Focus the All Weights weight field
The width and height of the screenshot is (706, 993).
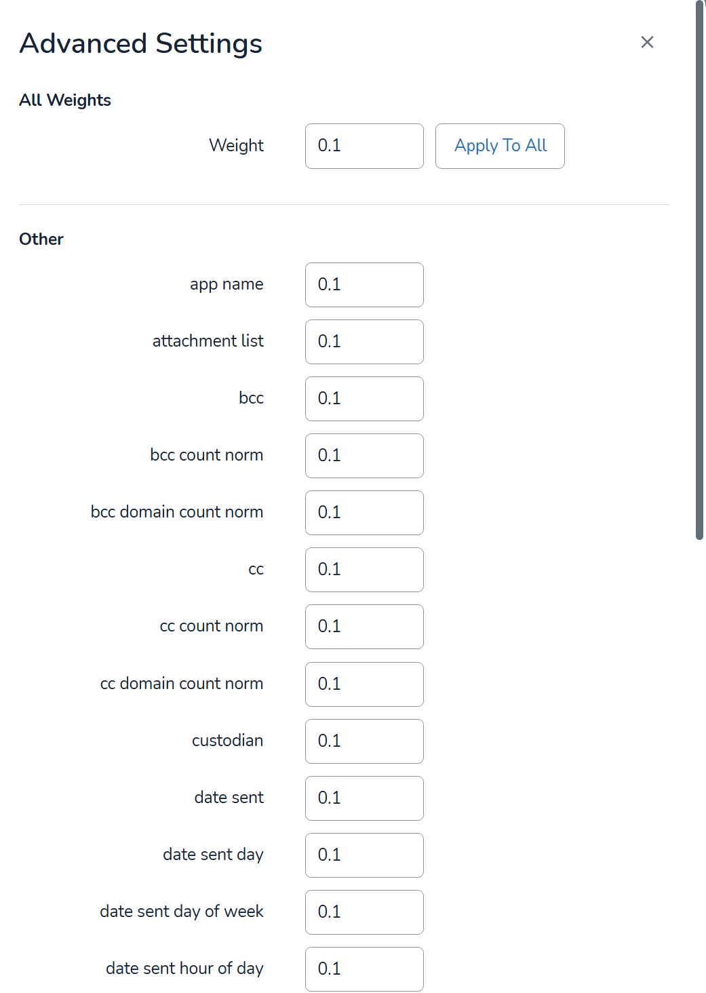tap(364, 146)
